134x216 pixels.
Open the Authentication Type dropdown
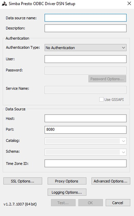pyautogui.click(x=85, y=48)
